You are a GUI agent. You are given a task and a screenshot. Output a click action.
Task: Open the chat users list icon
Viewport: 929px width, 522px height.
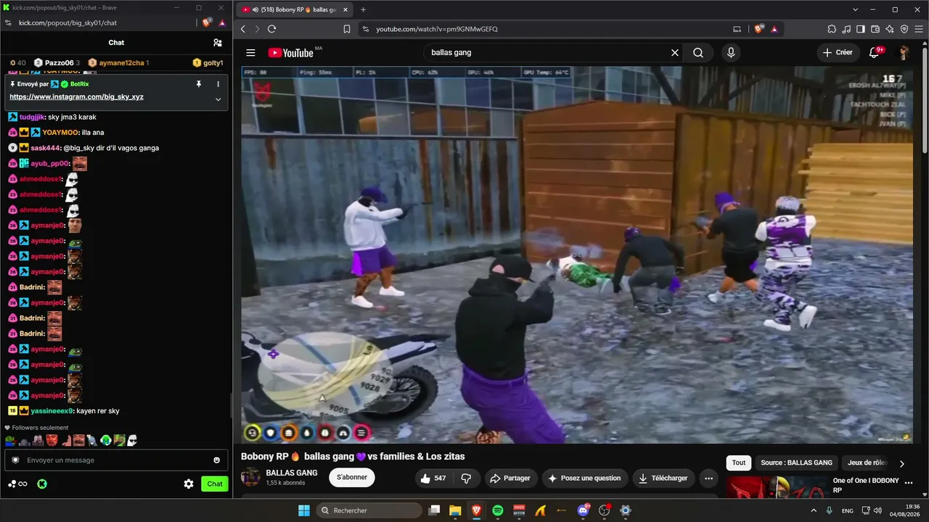click(x=218, y=43)
